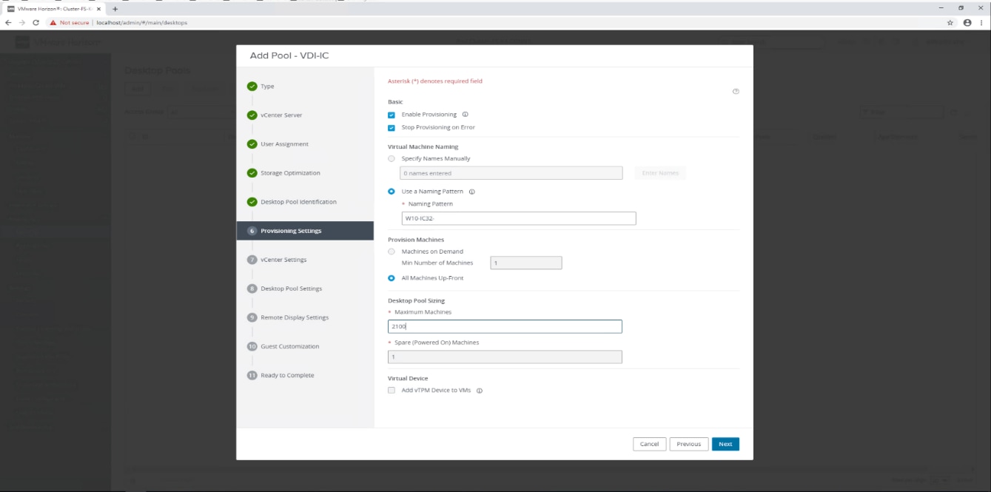
Task: Click the Naming Pattern input field
Action: pyautogui.click(x=518, y=218)
